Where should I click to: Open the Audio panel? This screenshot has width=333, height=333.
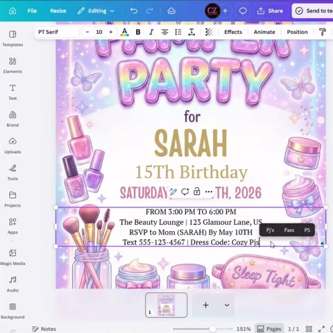(12, 284)
